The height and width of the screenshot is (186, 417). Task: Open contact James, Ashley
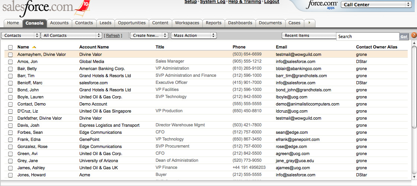tap(31, 168)
